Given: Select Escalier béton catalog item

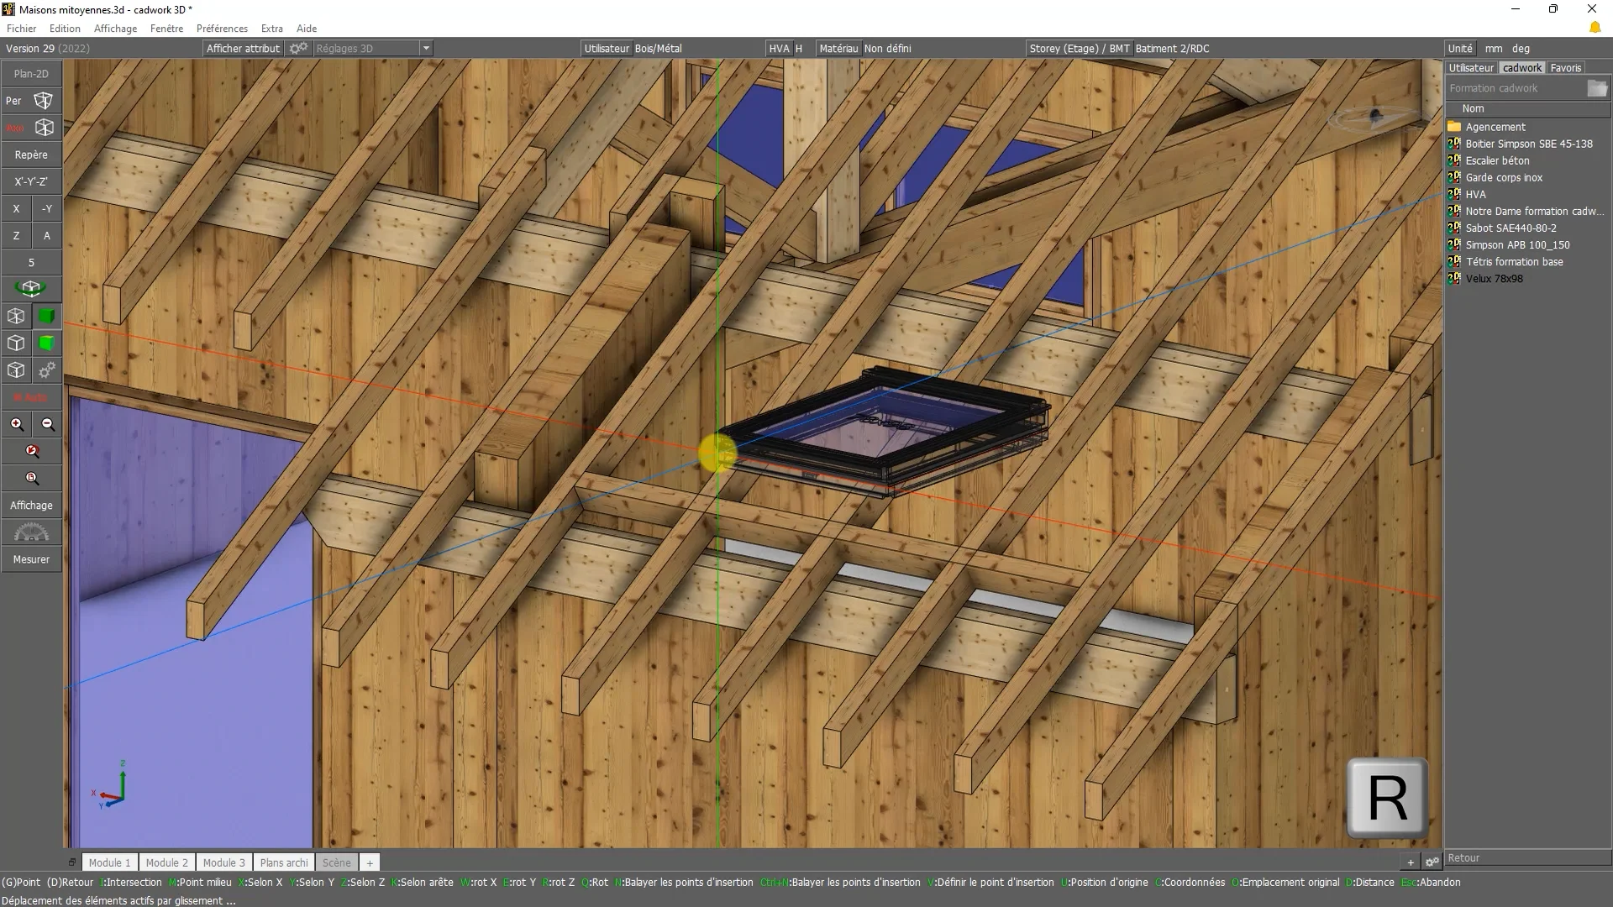Looking at the screenshot, I should click(1497, 160).
